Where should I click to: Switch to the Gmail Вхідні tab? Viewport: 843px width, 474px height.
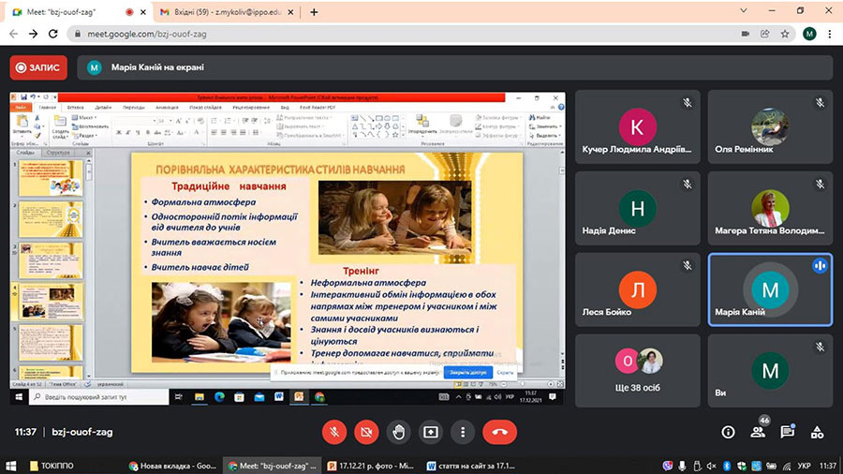click(227, 12)
